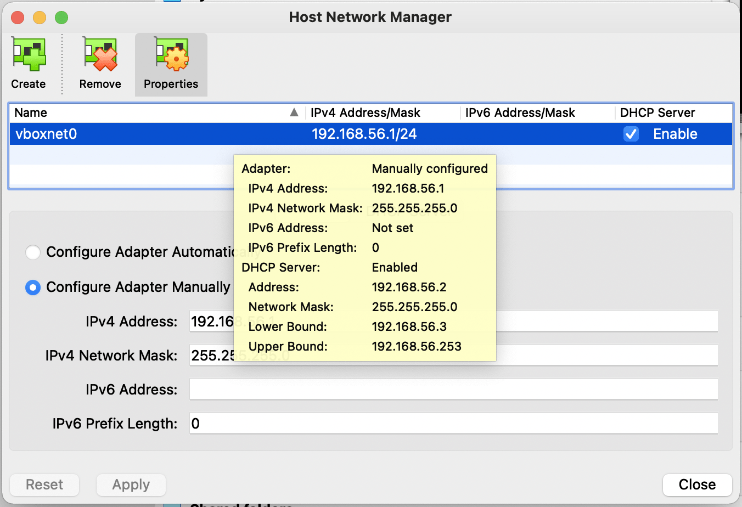
Task: Click the Close button
Action: (697, 485)
